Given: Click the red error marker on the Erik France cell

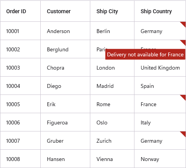Looking at the screenshot, I should [184, 97].
